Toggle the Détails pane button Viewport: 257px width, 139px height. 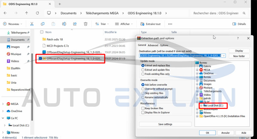pos(239,24)
